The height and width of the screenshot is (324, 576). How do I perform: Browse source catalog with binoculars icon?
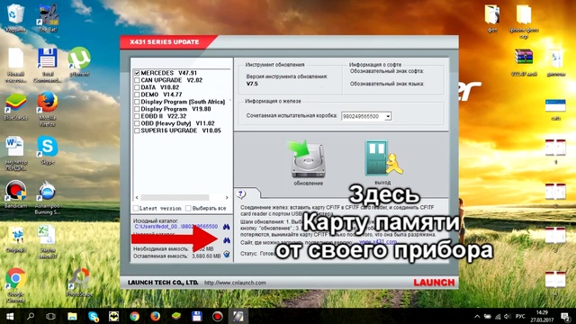[x=226, y=227]
